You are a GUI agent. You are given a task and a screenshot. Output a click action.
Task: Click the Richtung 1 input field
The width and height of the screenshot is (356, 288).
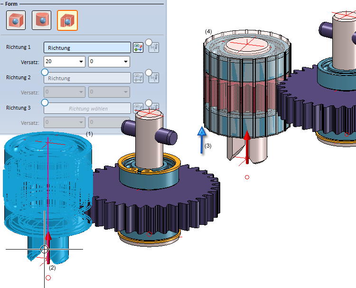(87, 47)
